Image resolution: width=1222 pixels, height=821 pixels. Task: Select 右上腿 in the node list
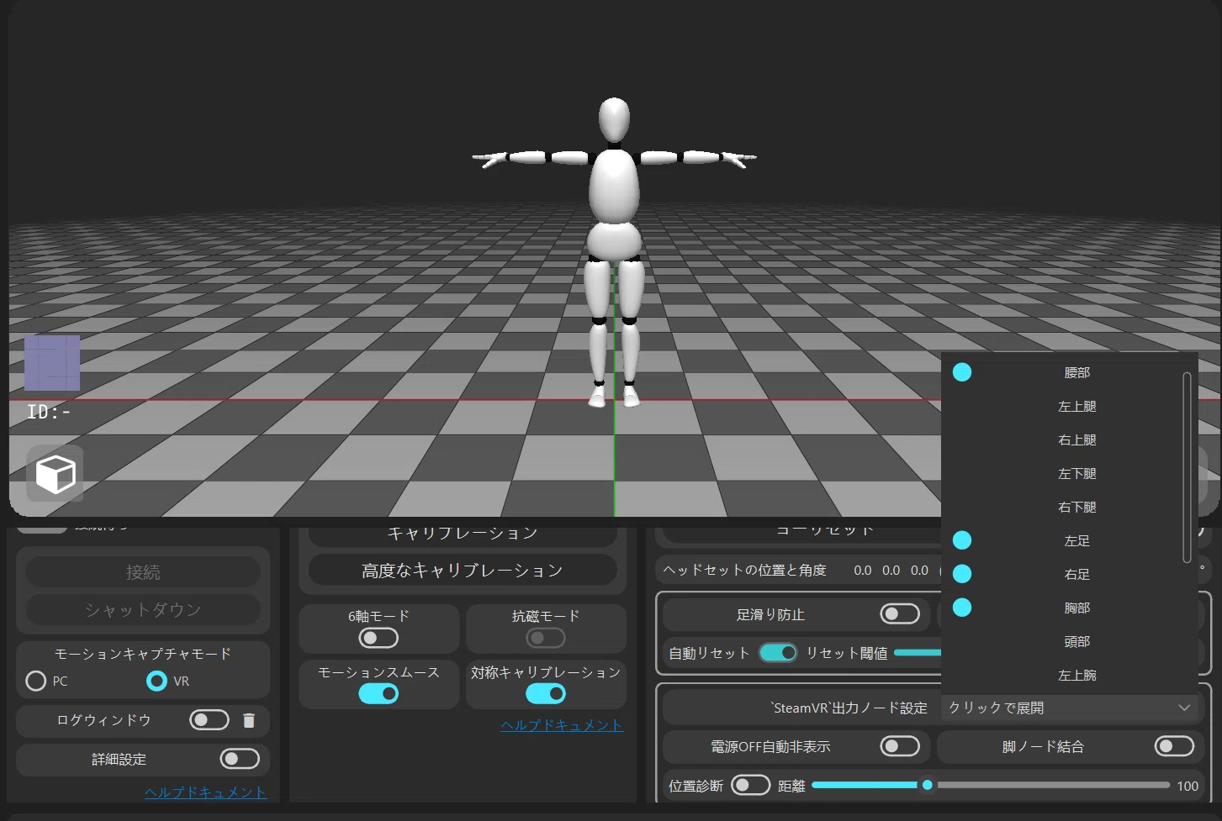click(1070, 439)
